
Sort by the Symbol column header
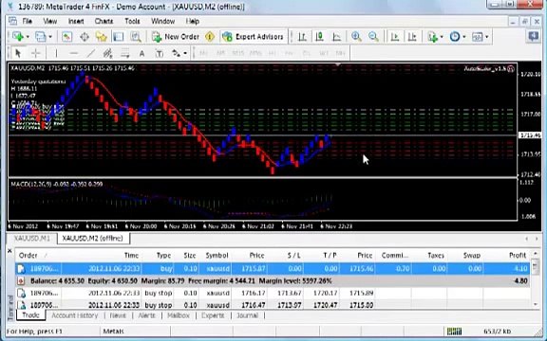217,256
